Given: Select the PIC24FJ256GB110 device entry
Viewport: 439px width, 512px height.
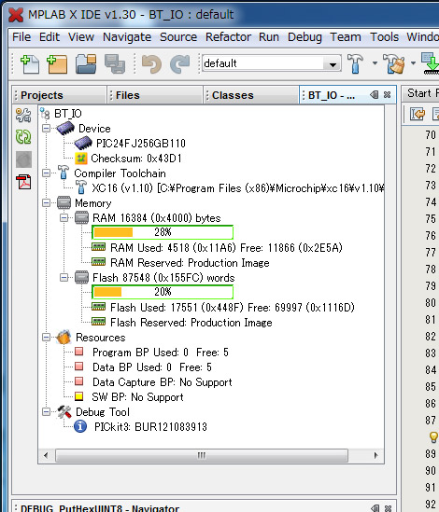Looking at the screenshot, I should pos(141,143).
